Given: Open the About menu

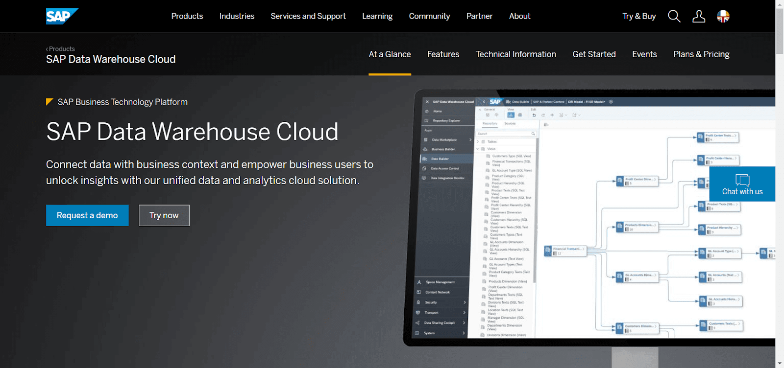Looking at the screenshot, I should coord(519,16).
